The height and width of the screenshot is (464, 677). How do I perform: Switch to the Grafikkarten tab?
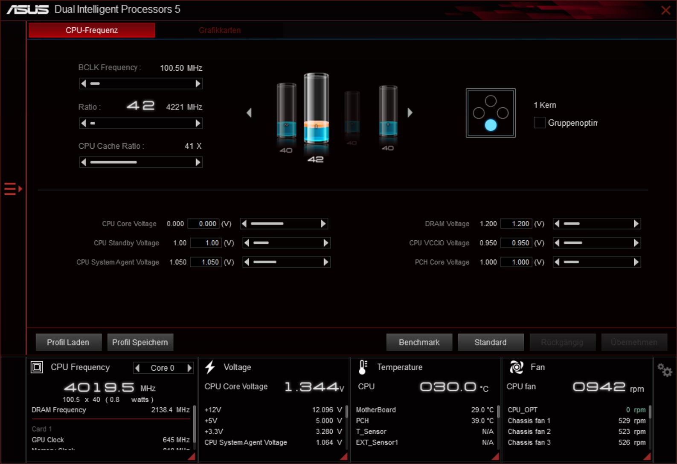(x=220, y=30)
